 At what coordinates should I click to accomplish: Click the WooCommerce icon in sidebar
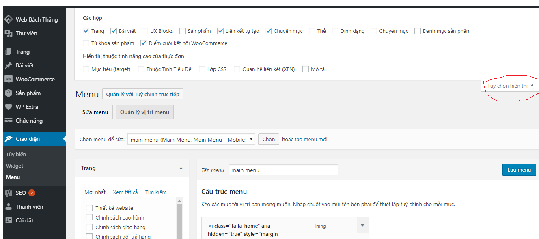8,79
